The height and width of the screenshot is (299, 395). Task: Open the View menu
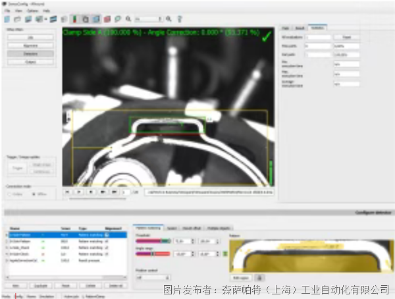(18, 11)
